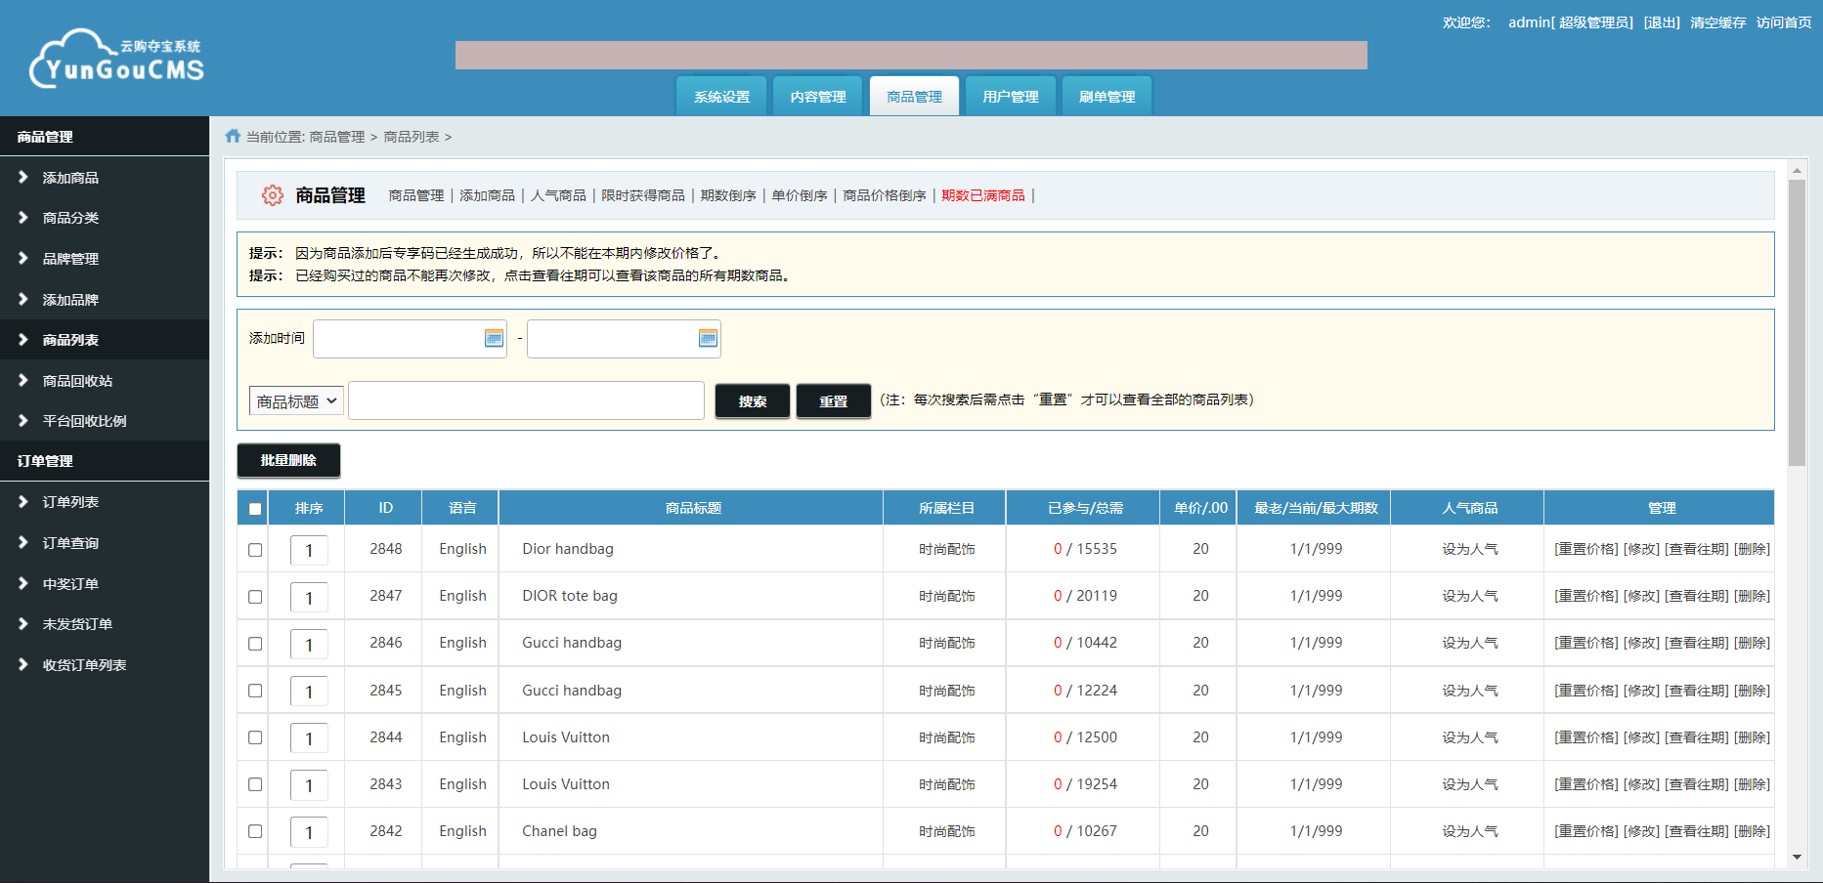Click [修改] for product 2847
Viewport: 1823px width, 883px height.
coord(1642,596)
